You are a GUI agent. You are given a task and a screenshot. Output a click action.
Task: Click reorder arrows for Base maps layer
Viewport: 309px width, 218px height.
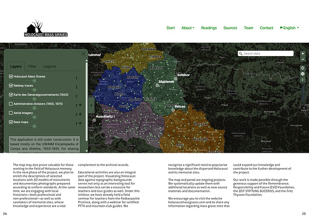pos(76,123)
